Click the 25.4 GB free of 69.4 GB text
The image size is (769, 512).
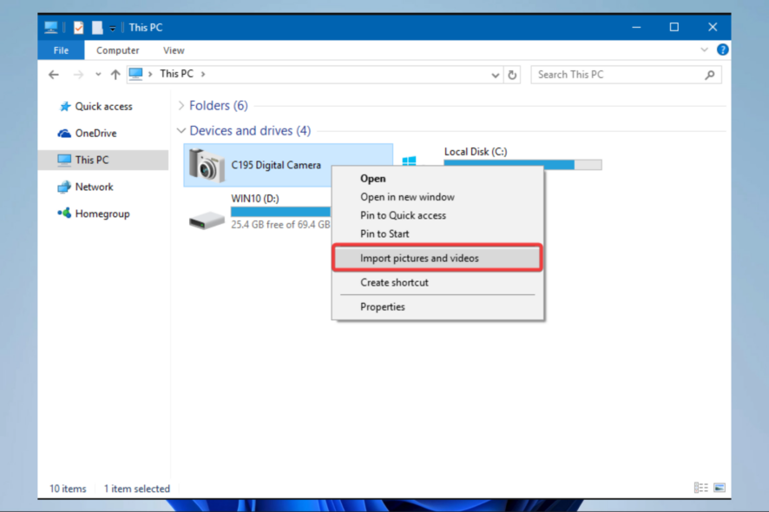(280, 225)
